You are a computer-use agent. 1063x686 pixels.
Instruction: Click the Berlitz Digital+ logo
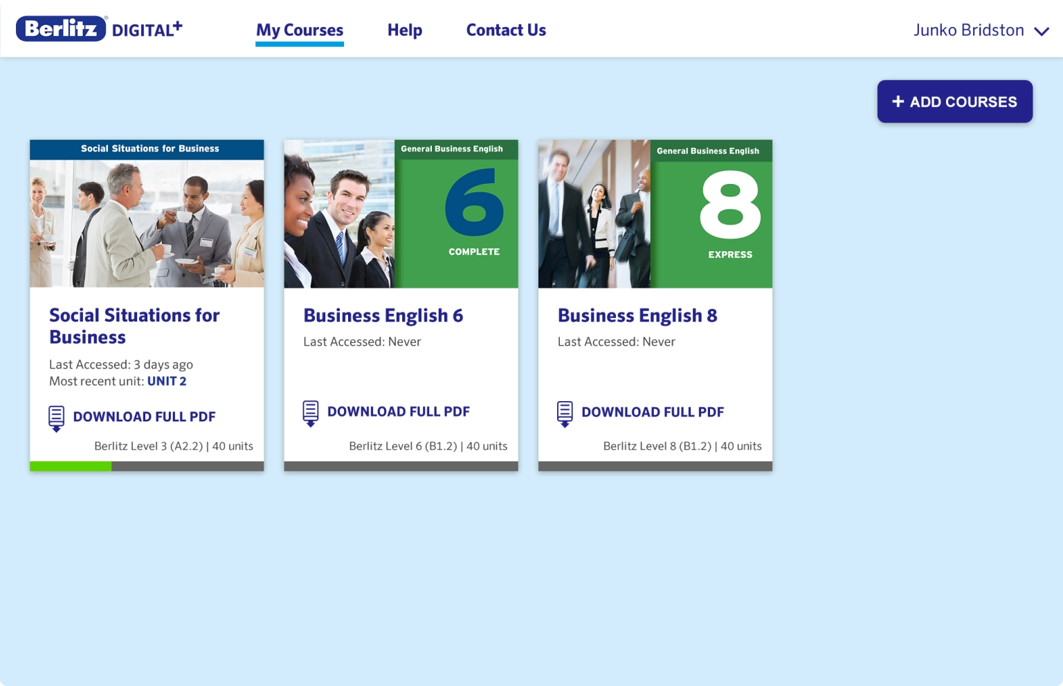(x=99, y=28)
